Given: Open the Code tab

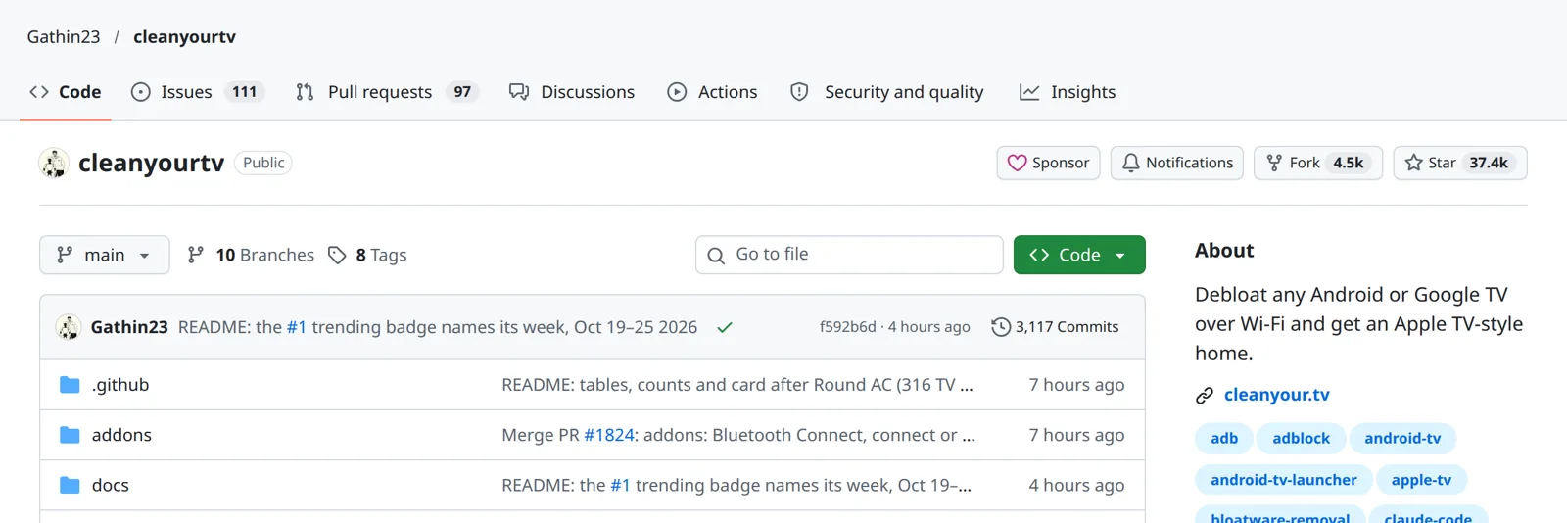Looking at the screenshot, I should (65, 92).
